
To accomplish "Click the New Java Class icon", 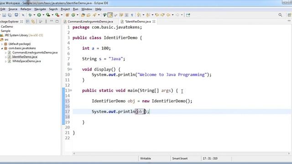I will coord(73,15).
